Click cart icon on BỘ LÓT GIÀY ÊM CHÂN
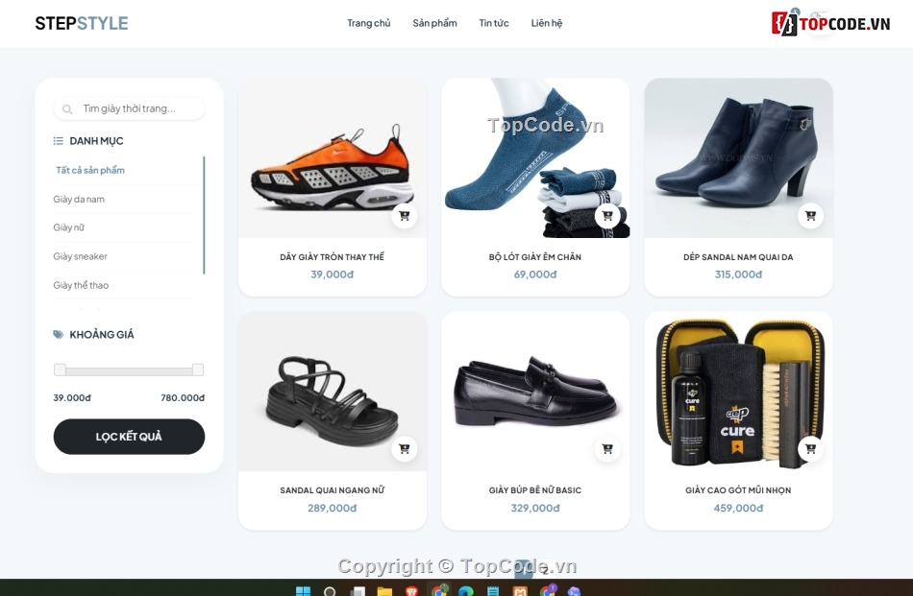 click(x=607, y=216)
